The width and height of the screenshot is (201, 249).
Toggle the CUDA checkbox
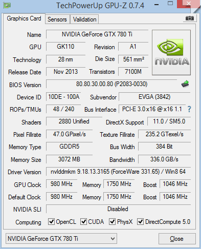83,222
